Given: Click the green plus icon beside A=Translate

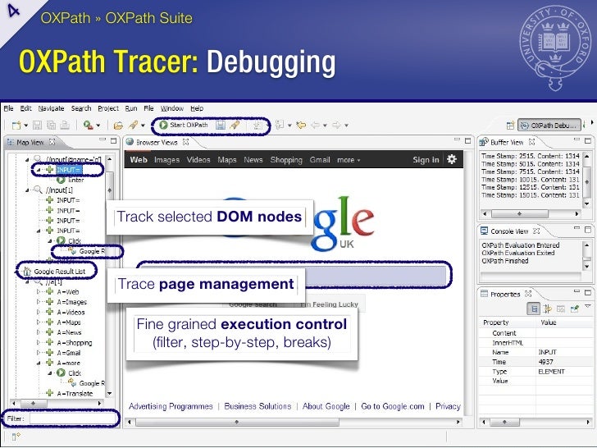Looking at the screenshot, I should [49, 392].
